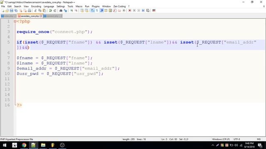Click the require_once code line
Image resolution: width=266 pixels, height=149 pixels.
[54, 32]
